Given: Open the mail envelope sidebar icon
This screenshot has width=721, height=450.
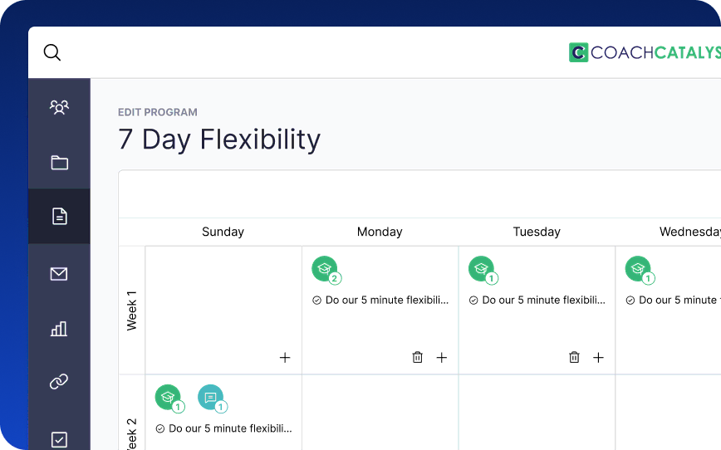Looking at the screenshot, I should (59, 274).
